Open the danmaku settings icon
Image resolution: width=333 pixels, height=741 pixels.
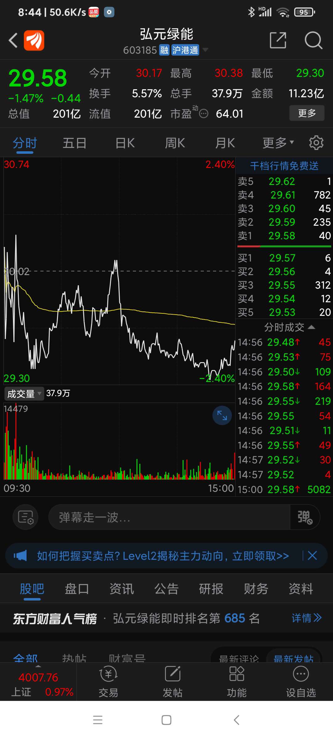[26, 517]
